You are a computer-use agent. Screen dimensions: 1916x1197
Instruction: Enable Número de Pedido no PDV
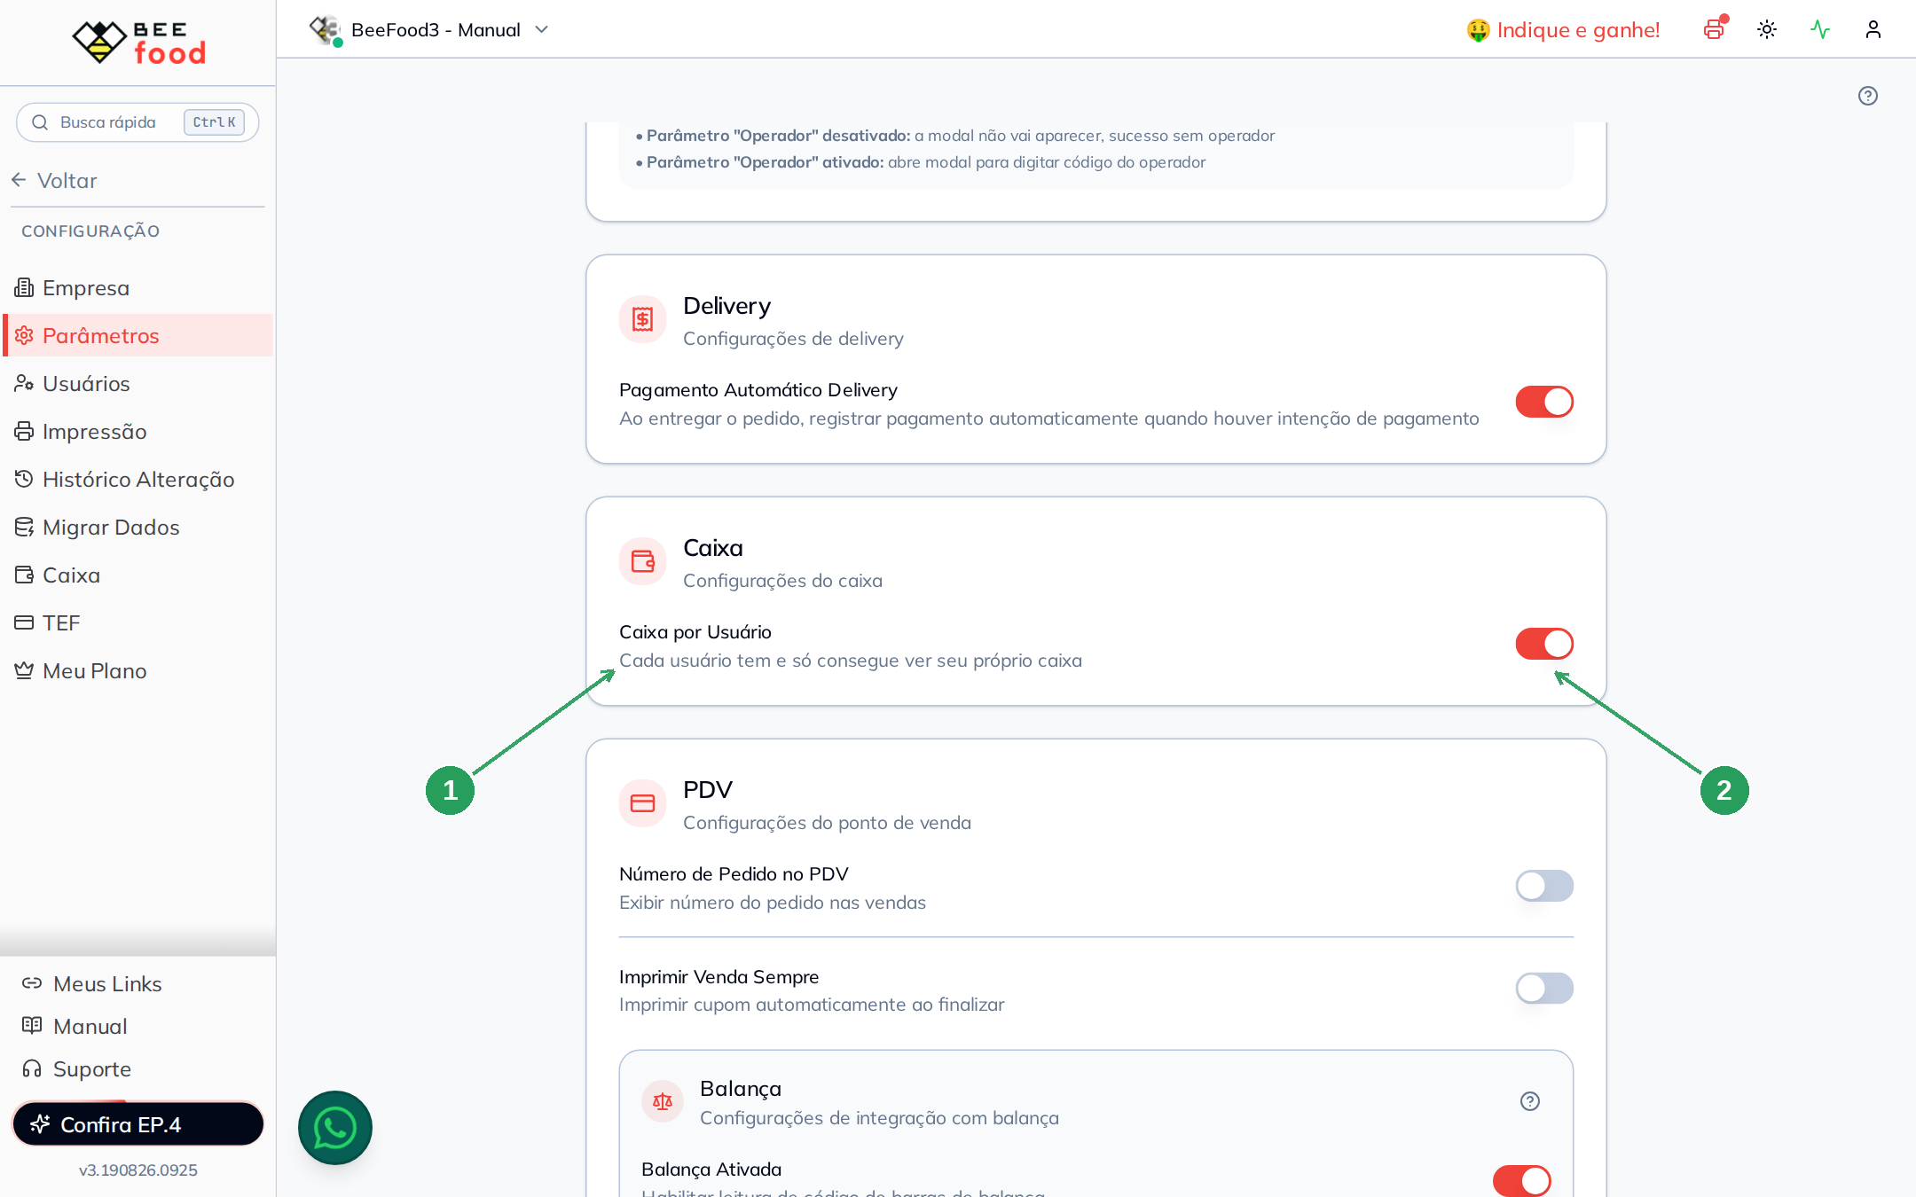pos(1544,886)
